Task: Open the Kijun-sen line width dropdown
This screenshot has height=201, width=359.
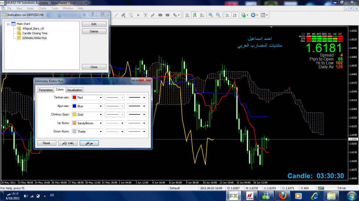Action: [x=144, y=106]
